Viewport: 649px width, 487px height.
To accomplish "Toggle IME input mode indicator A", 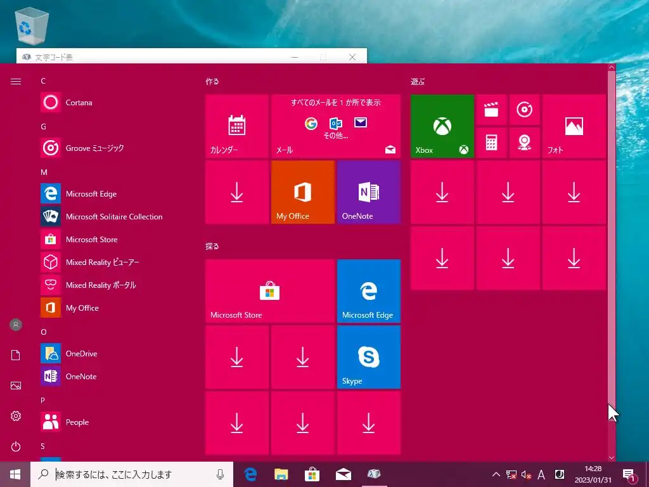I will tap(541, 474).
